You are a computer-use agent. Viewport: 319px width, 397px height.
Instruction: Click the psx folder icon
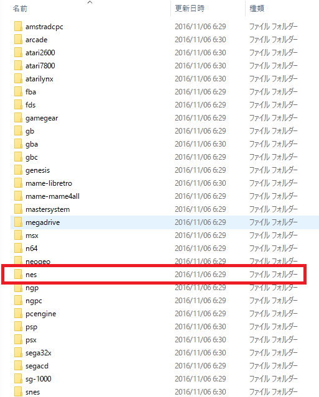tap(18, 340)
